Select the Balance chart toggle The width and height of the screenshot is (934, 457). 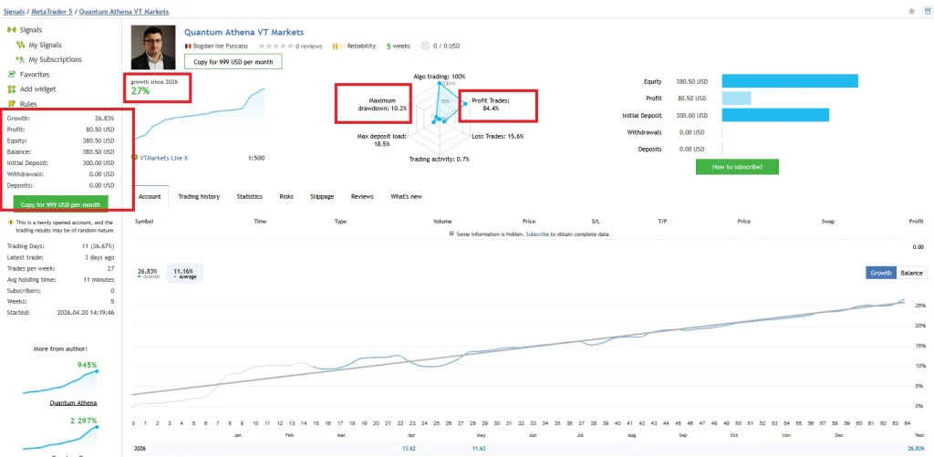(912, 273)
